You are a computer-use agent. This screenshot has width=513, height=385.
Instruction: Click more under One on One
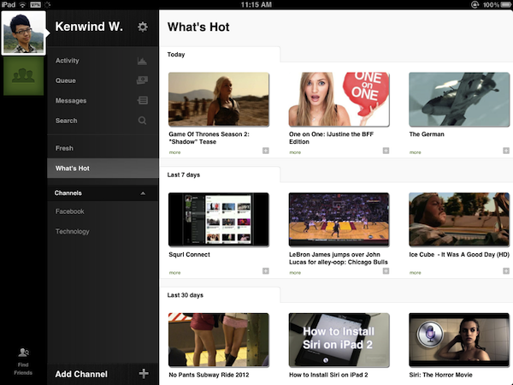point(295,152)
